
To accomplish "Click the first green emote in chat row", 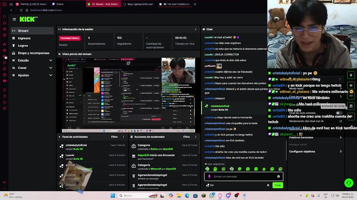I will [207, 169].
